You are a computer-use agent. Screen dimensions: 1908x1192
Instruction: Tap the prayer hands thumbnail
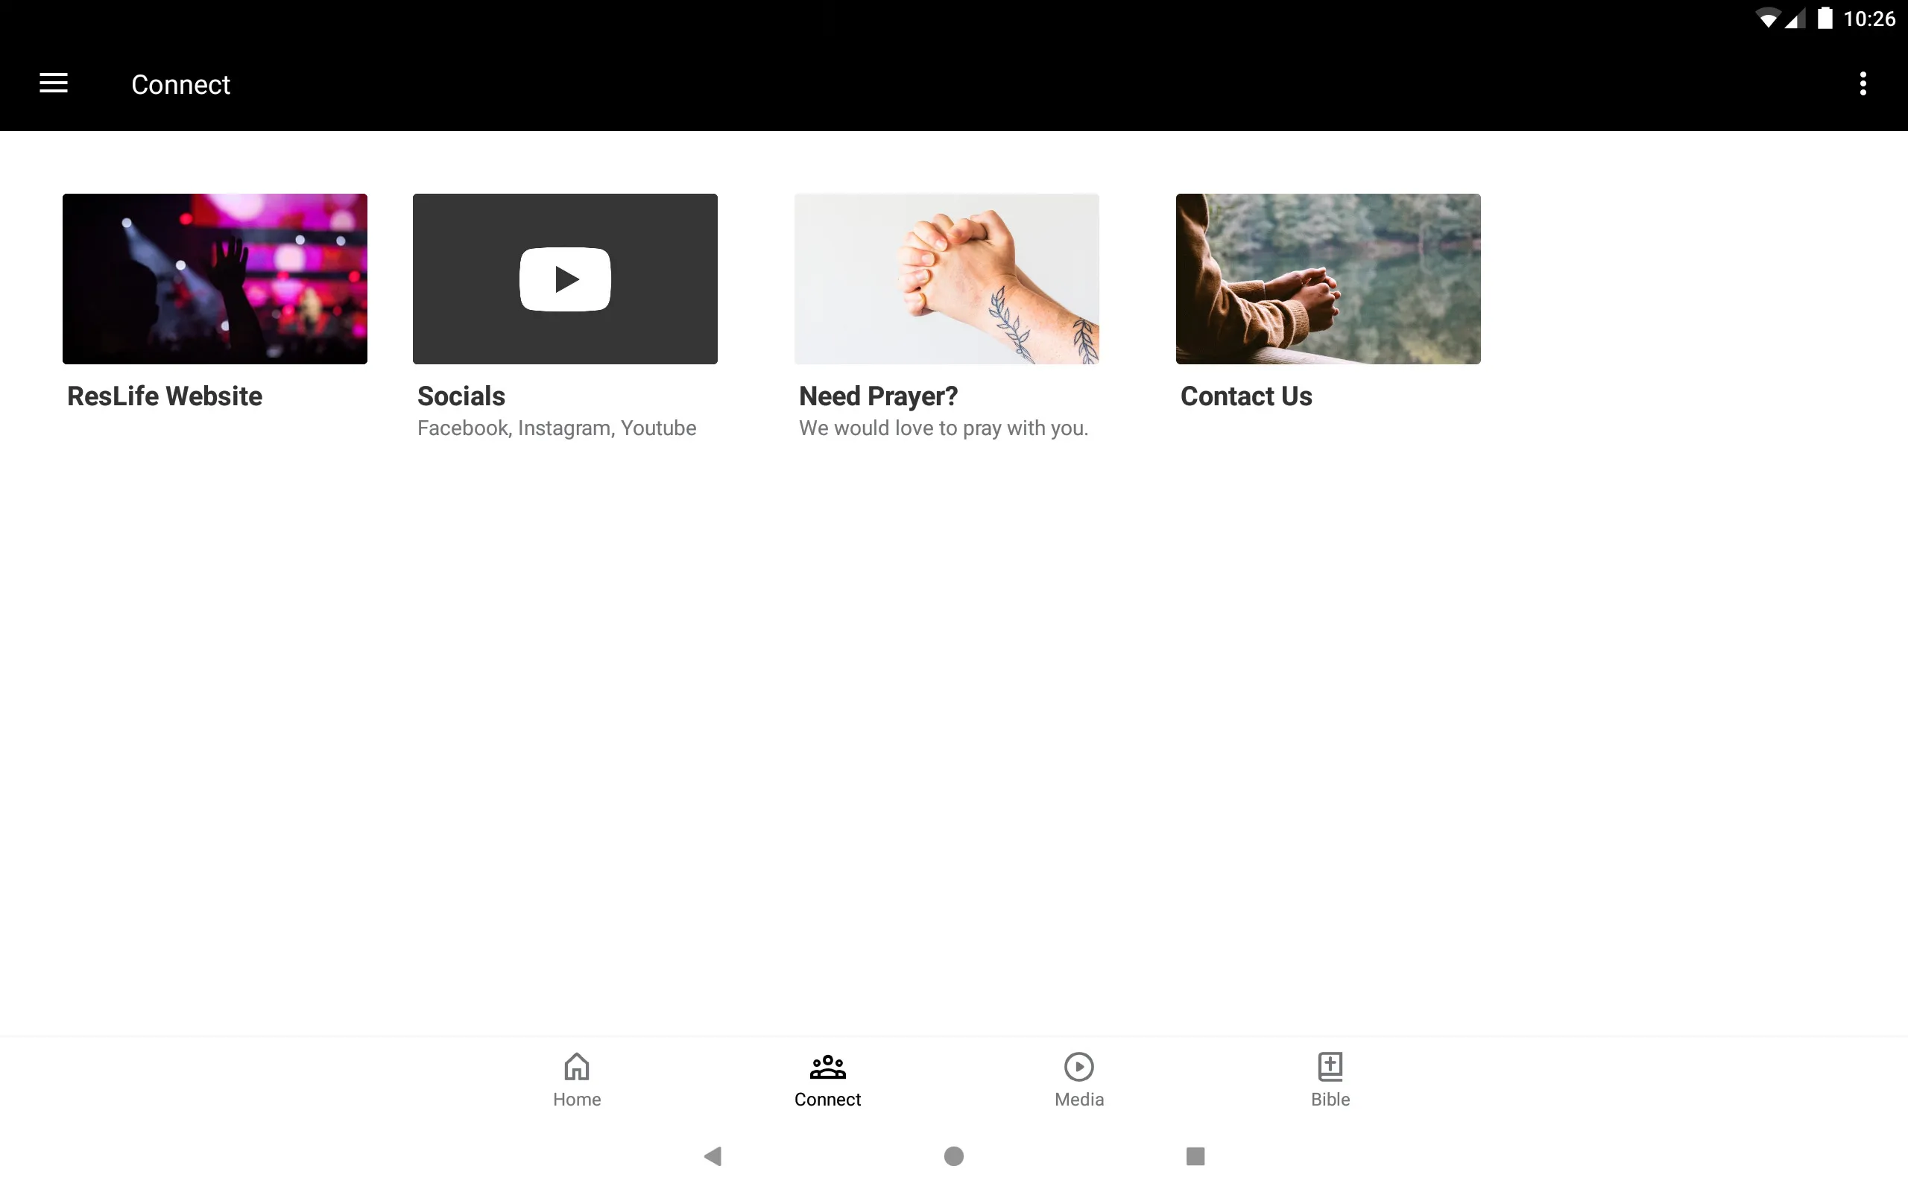[947, 279]
